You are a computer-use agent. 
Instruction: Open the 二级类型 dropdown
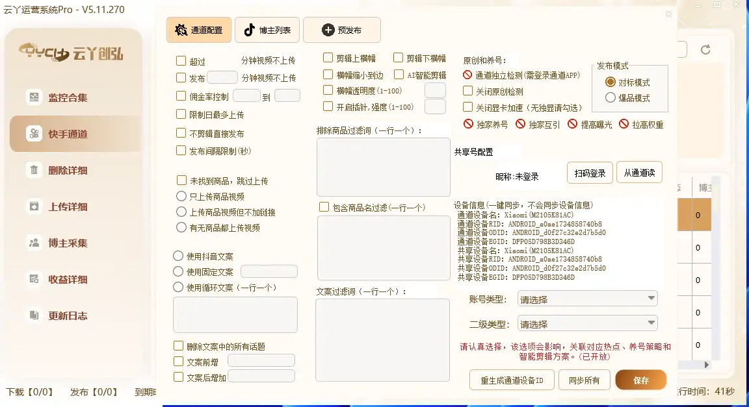pos(588,323)
